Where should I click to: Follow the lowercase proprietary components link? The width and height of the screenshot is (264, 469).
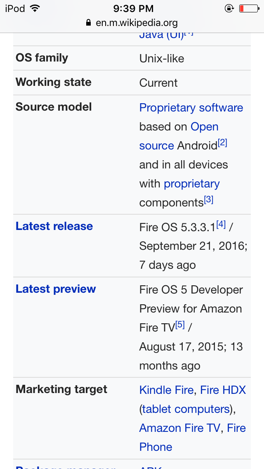click(191, 184)
